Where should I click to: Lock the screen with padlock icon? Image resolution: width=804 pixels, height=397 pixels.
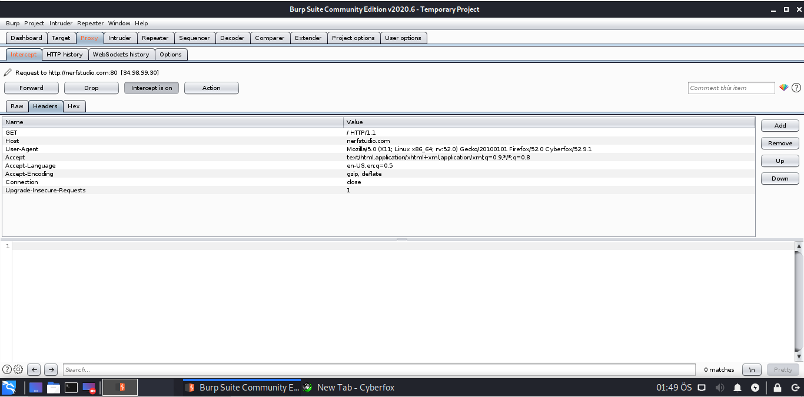[778, 388]
